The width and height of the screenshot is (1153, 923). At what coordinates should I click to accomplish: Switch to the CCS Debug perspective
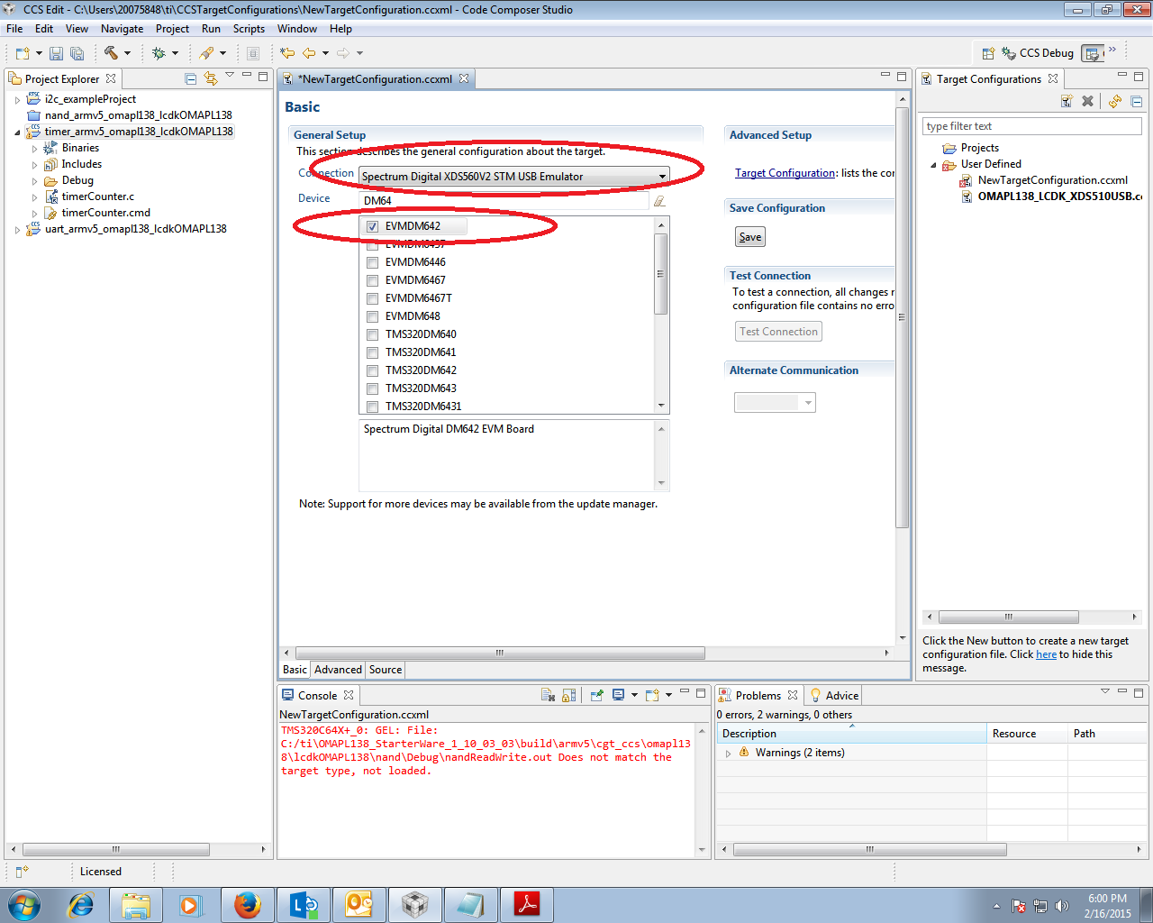click(1038, 53)
